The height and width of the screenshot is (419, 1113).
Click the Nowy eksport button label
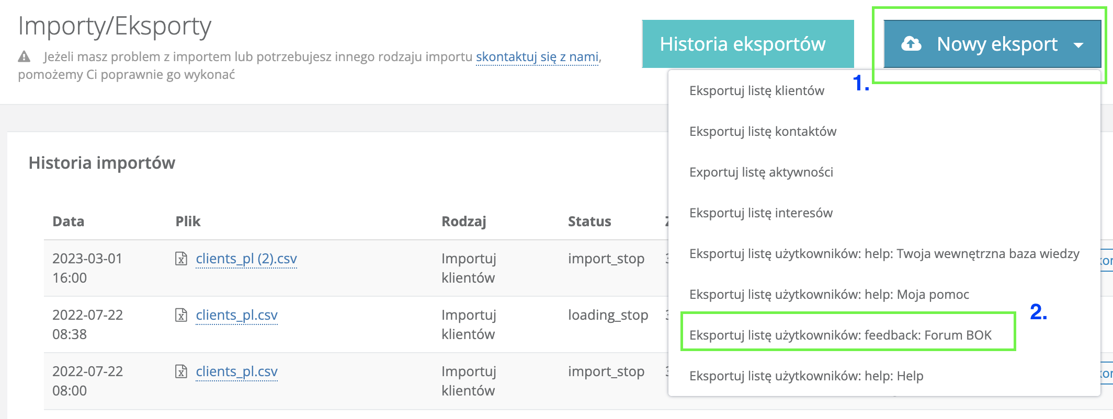[997, 44]
